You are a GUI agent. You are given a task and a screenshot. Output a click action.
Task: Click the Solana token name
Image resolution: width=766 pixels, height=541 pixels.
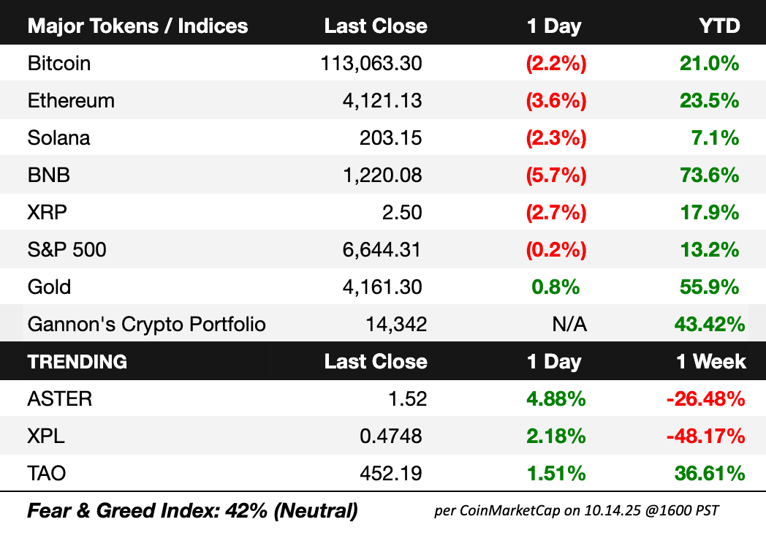[58, 138]
